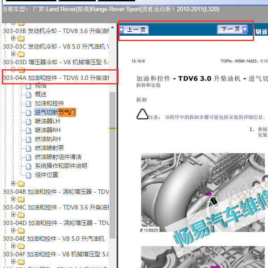This screenshot has width=268, height=268.
Task: Collapse the folder under 303-03D 增压器冷却
Action: click(x=13, y=69)
